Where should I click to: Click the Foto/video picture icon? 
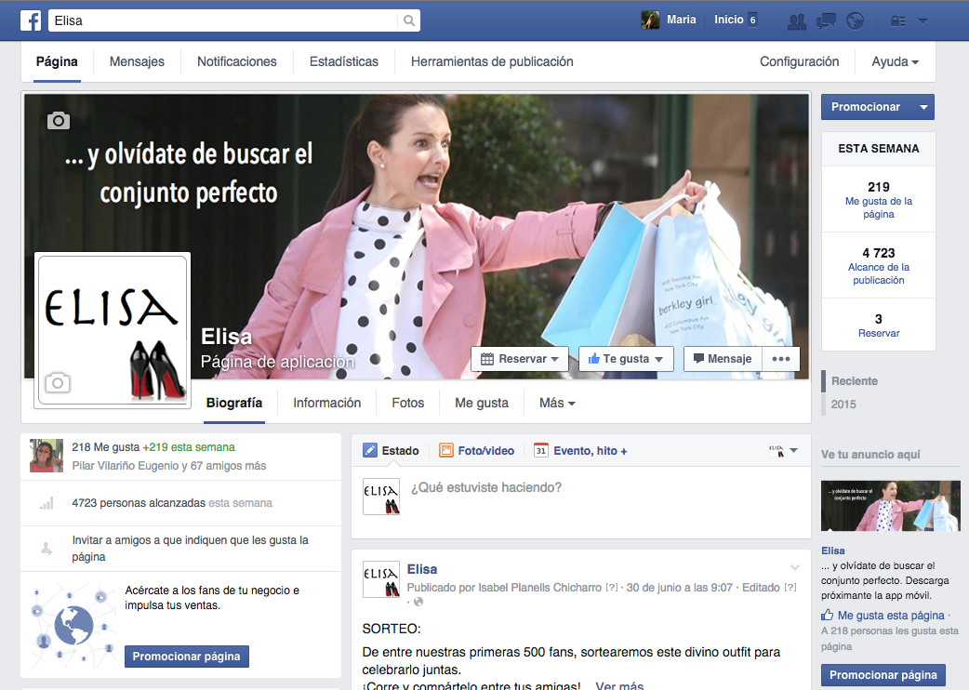446,450
